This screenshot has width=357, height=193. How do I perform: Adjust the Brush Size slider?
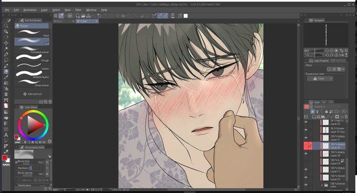tap(26, 164)
